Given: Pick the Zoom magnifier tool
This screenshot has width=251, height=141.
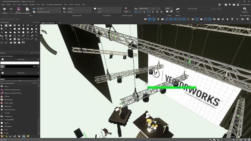Looking at the screenshot, I should [x=19, y=25].
